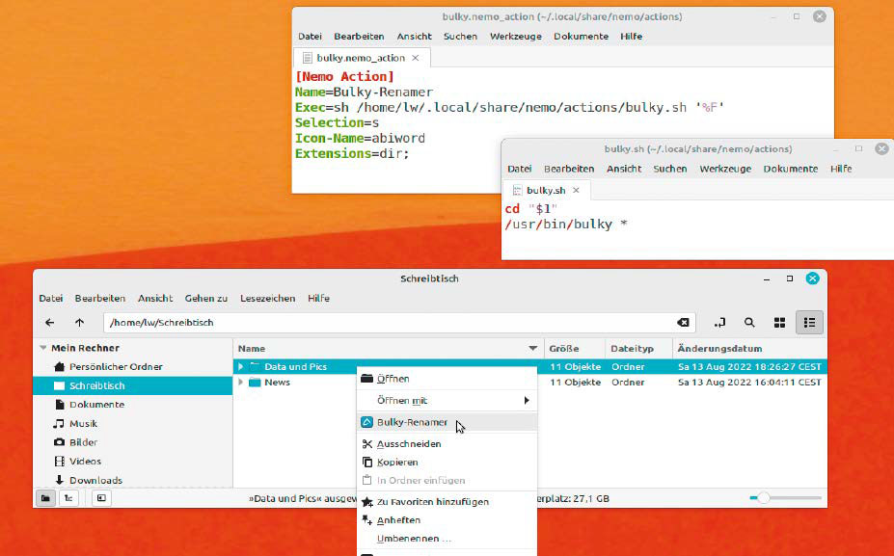
Task: Open the search magnifier in Nemo
Action: (x=749, y=323)
